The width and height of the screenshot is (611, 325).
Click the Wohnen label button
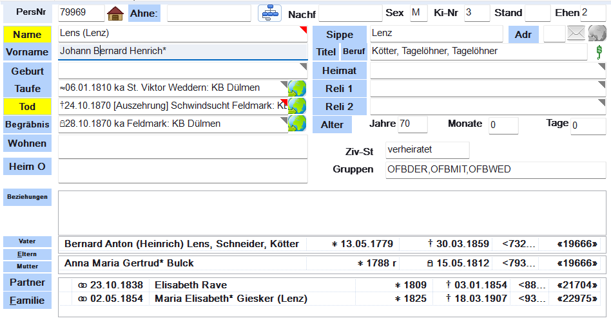pos(27,144)
